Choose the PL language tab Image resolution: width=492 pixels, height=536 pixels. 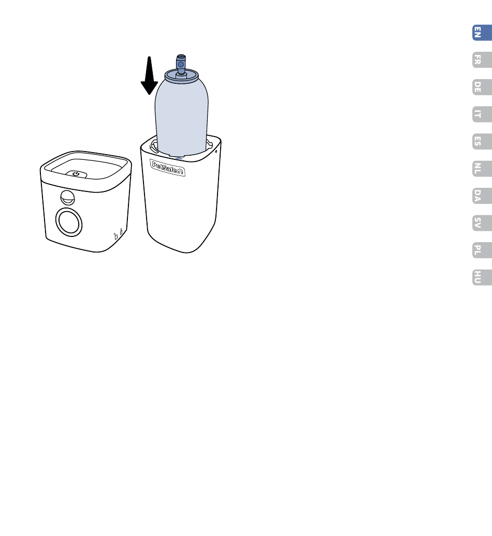click(x=482, y=250)
